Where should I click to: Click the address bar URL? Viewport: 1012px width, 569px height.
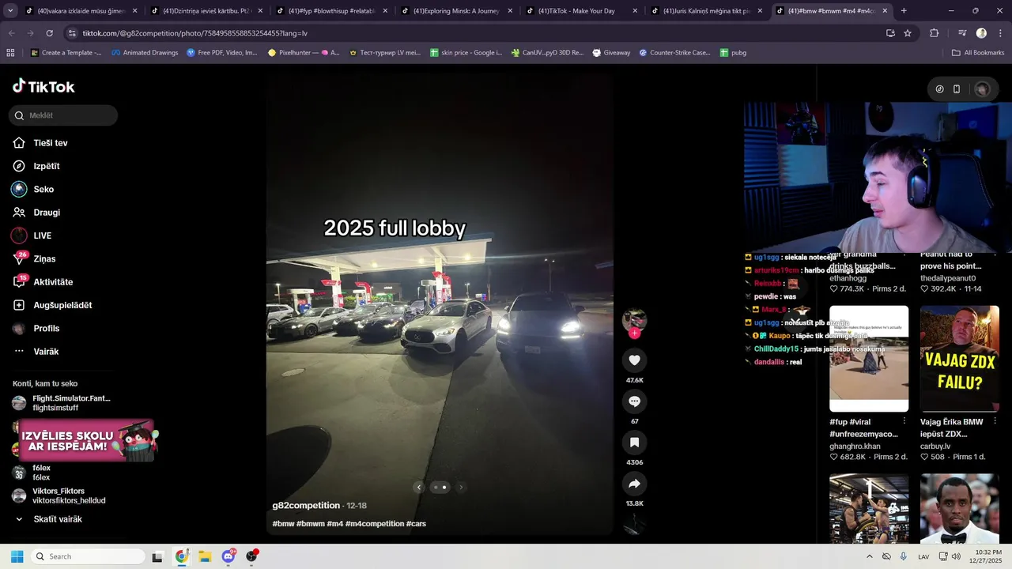point(194,33)
